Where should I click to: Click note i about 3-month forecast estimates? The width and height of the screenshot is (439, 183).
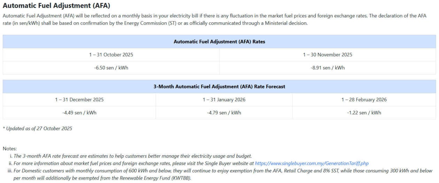(x=132, y=156)
